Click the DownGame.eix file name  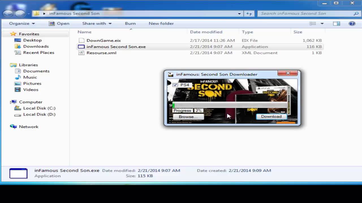coord(104,40)
